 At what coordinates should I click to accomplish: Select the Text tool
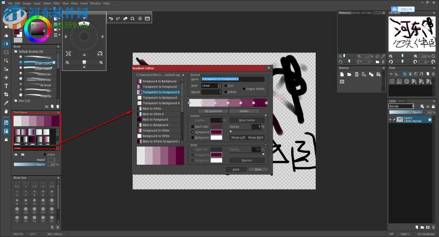(6, 86)
